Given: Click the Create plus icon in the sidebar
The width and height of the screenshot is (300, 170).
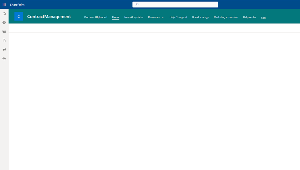Looking at the screenshot, I should pyautogui.click(x=4, y=58).
